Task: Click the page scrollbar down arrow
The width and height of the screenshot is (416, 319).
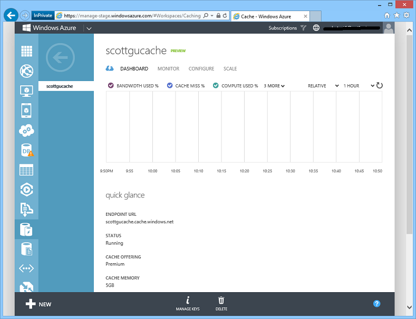Action: [409, 307]
